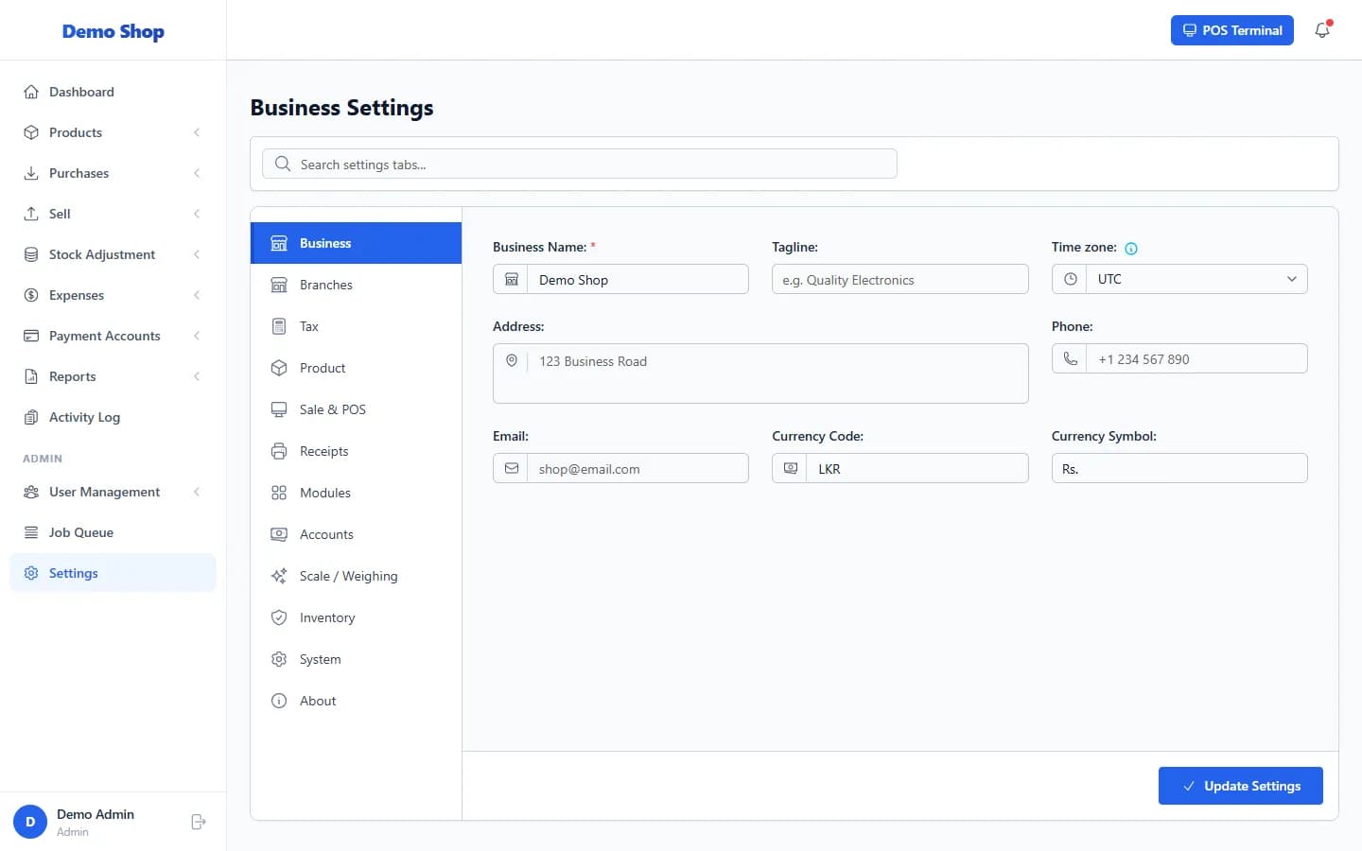
Task: Click the Currency Symbol field
Action: [x=1179, y=468]
